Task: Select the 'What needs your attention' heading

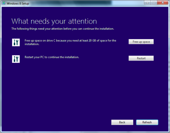Action: click(x=54, y=21)
